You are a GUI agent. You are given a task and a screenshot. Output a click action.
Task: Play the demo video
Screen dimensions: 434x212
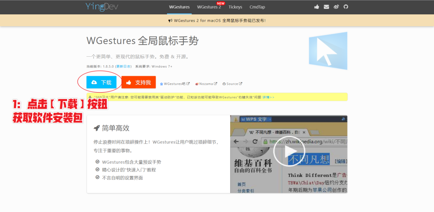289,151
